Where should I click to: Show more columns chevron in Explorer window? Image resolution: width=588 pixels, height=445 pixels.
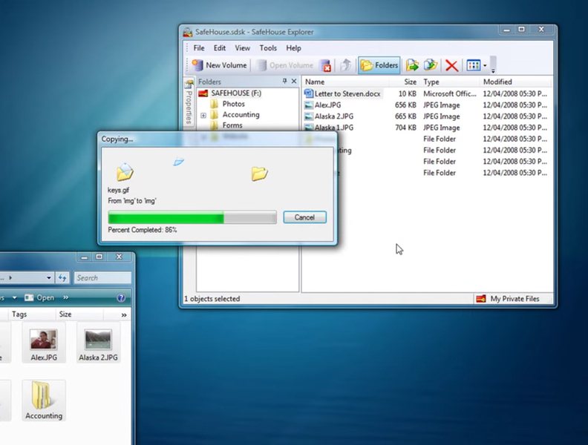(124, 315)
